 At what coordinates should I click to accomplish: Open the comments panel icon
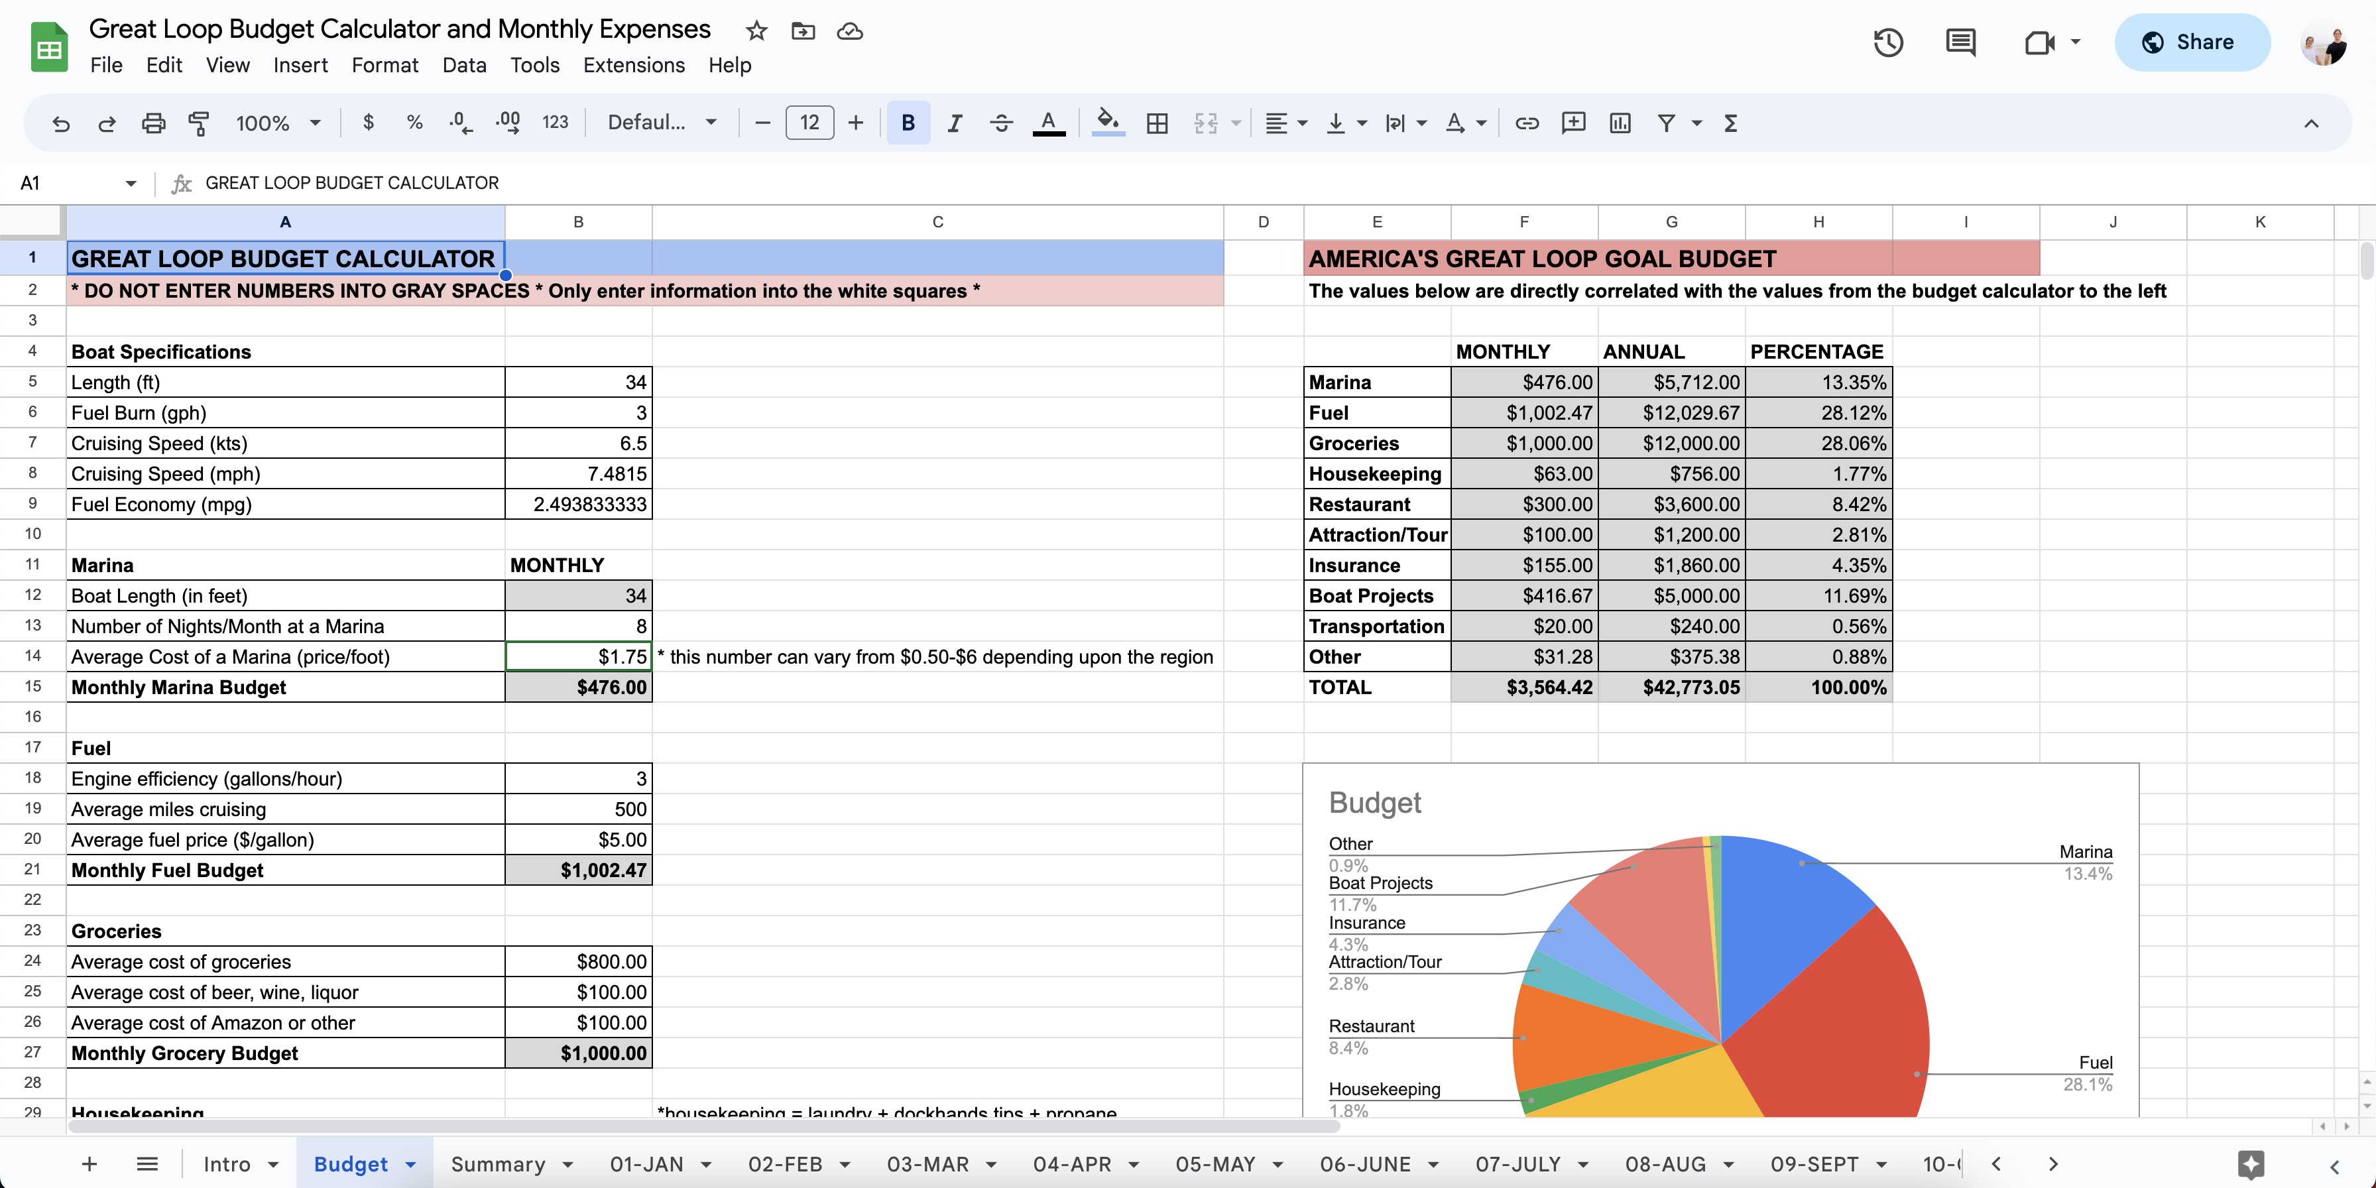[1960, 42]
